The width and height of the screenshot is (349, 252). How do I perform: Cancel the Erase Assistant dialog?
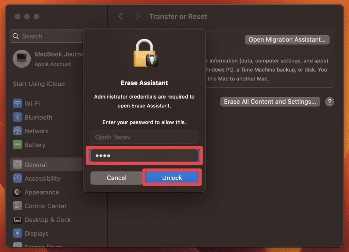[117, 178]
